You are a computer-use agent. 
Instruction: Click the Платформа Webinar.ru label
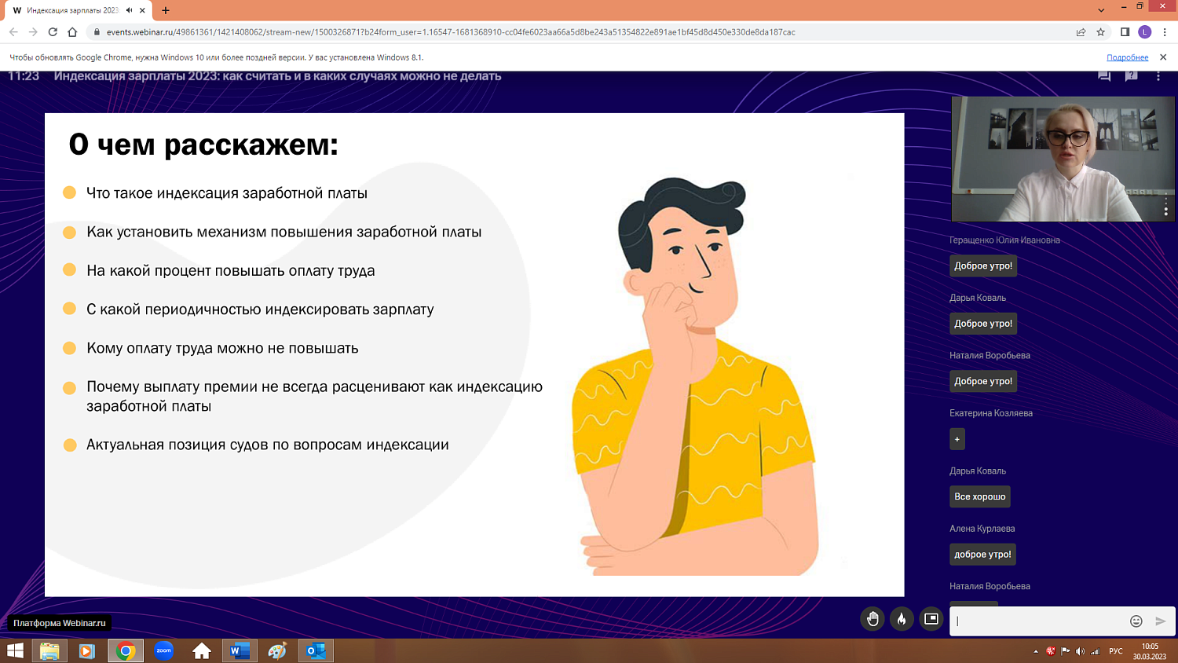coord(60,623)
